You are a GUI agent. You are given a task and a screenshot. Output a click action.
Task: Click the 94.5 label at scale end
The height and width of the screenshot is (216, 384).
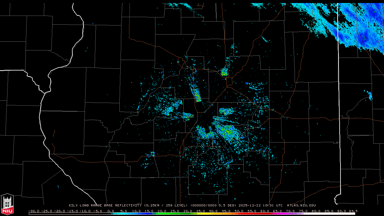coord(352,211)
